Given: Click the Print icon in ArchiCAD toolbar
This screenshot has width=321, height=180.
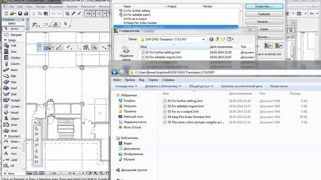Looking at the screenshot, I should (x=26, y=13).
